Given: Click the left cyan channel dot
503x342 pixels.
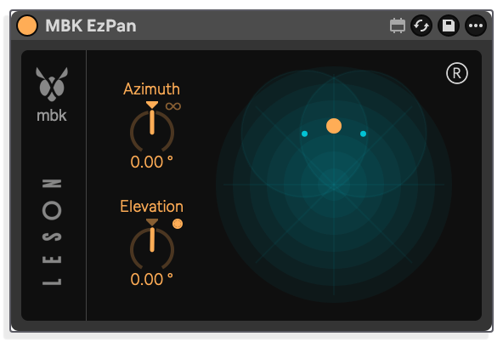Looking at the screenshot, I should (x=304, y=134).
